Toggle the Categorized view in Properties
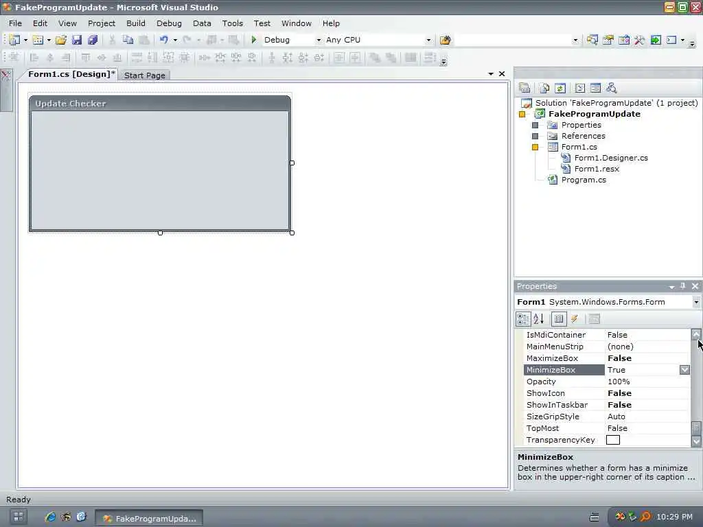 [x=523, y=318]
